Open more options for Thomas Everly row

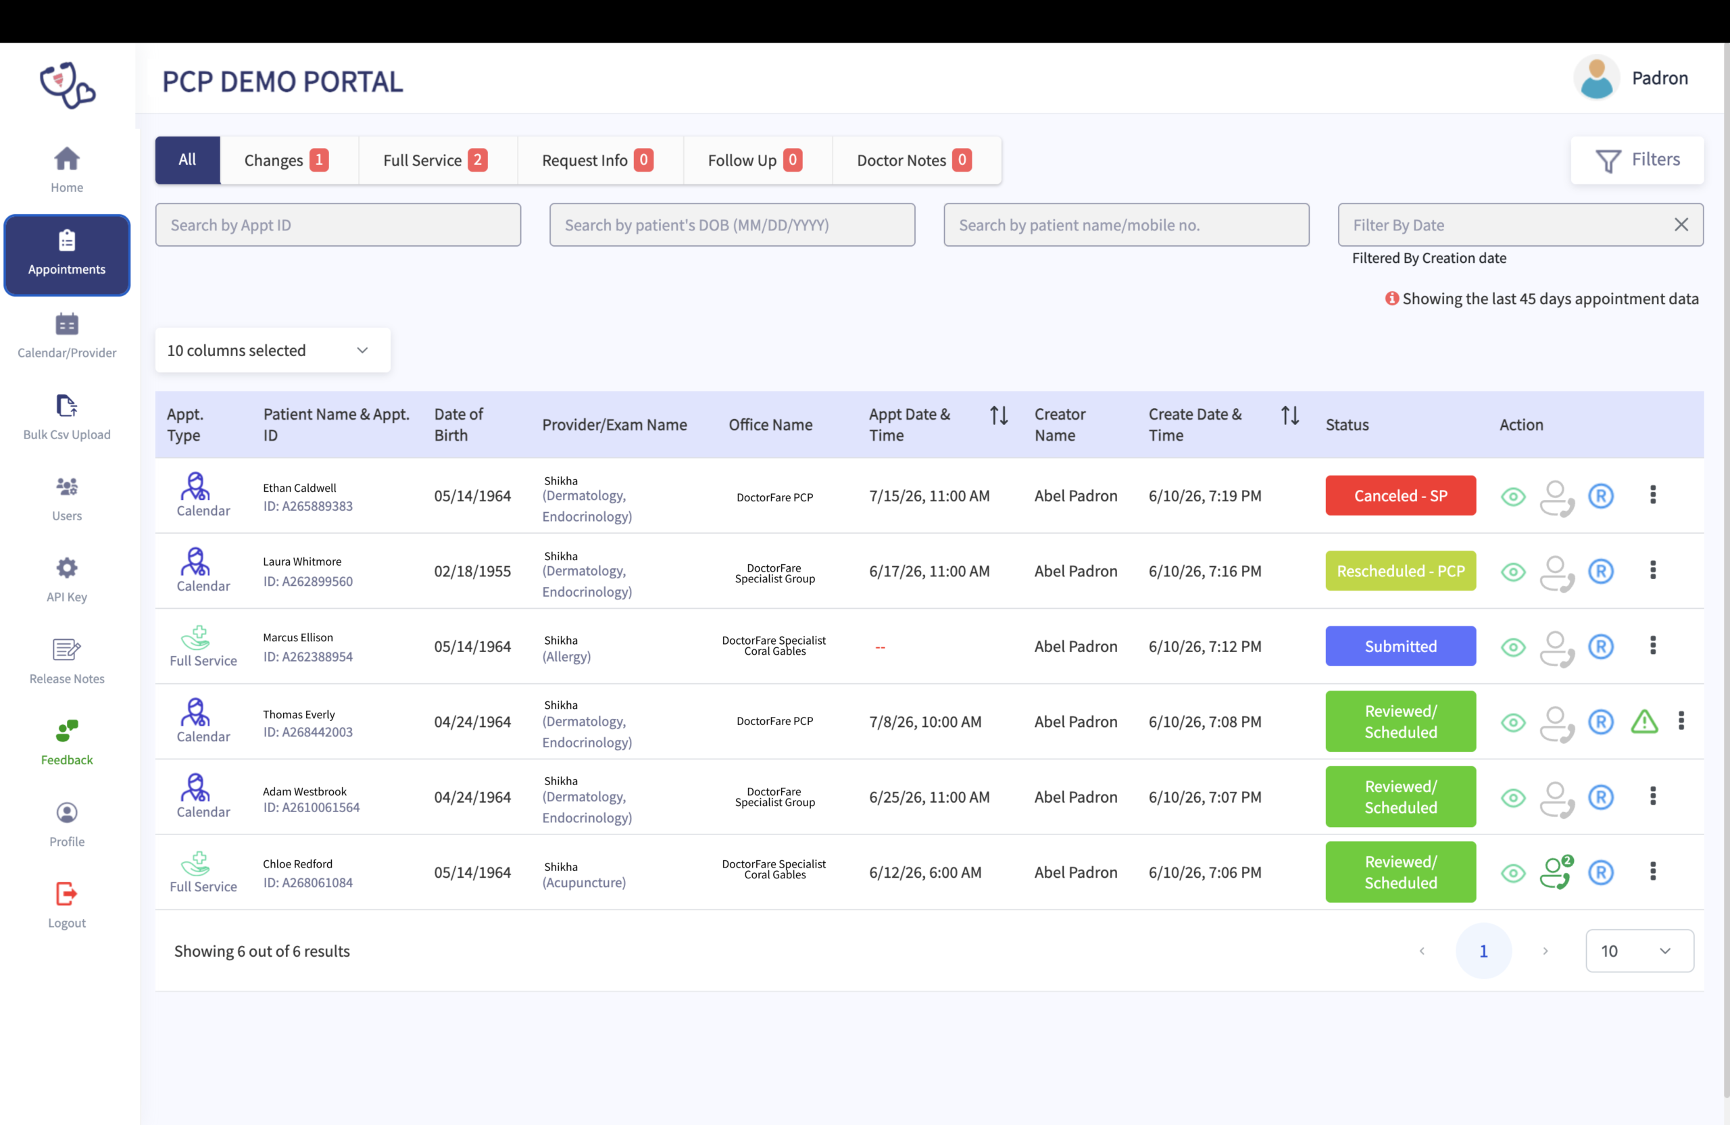1681,721
